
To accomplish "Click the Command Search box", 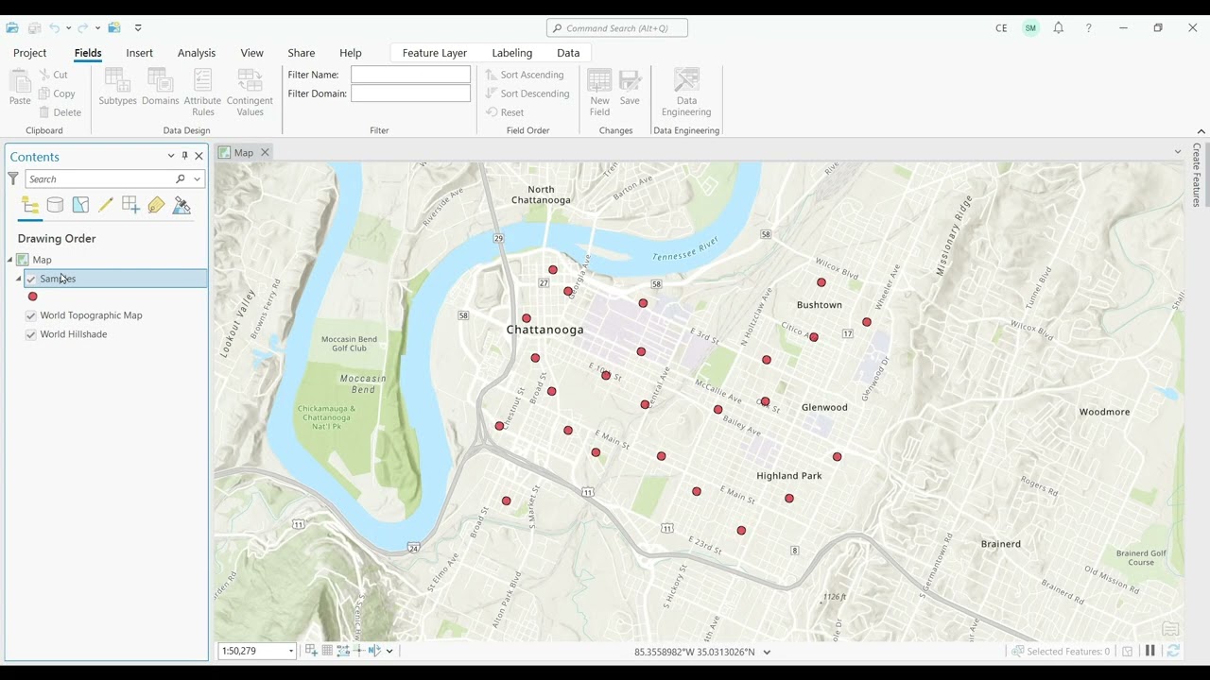I will pyautogui.click(x=617, y=28).
